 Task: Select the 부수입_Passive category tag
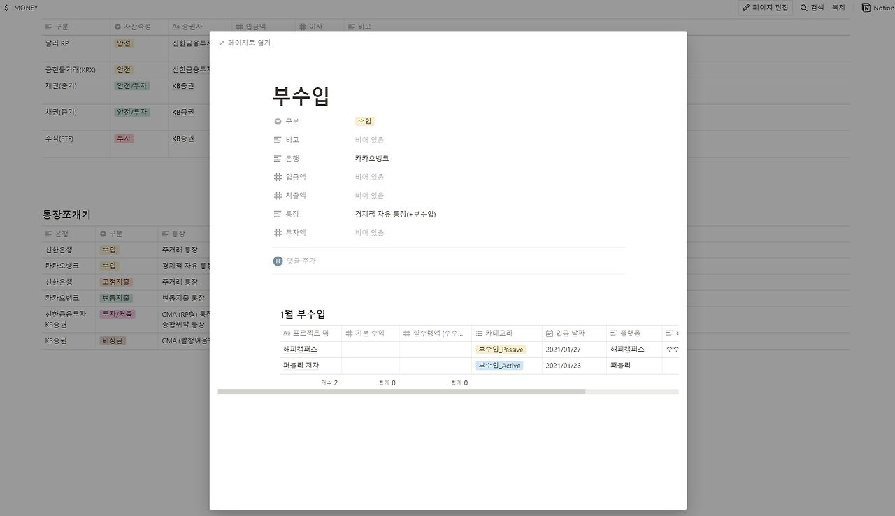501,350
